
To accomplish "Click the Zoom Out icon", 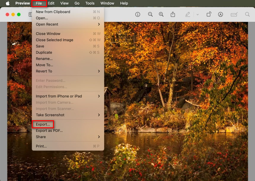I will tap(150, 14).
